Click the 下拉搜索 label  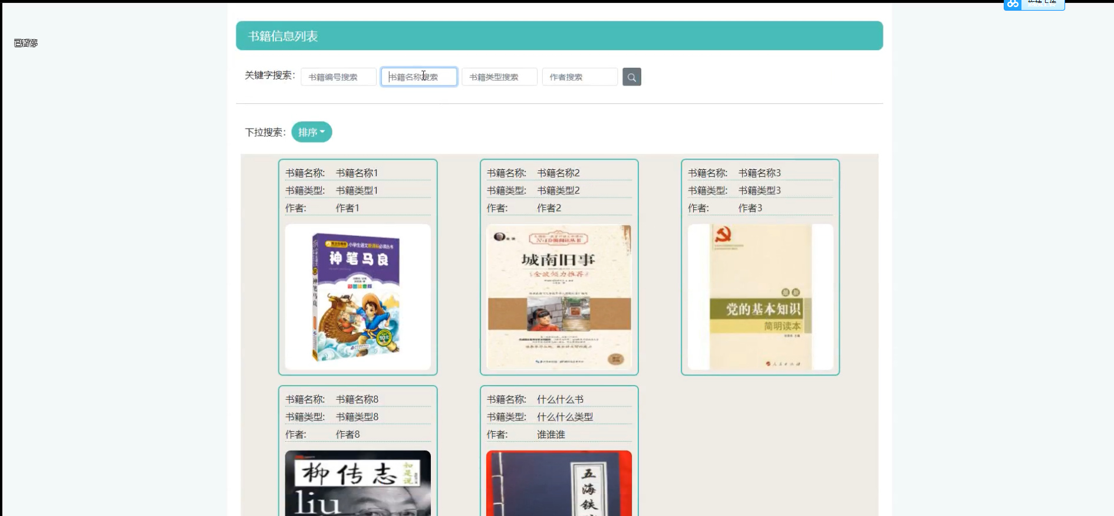[265, 132]
